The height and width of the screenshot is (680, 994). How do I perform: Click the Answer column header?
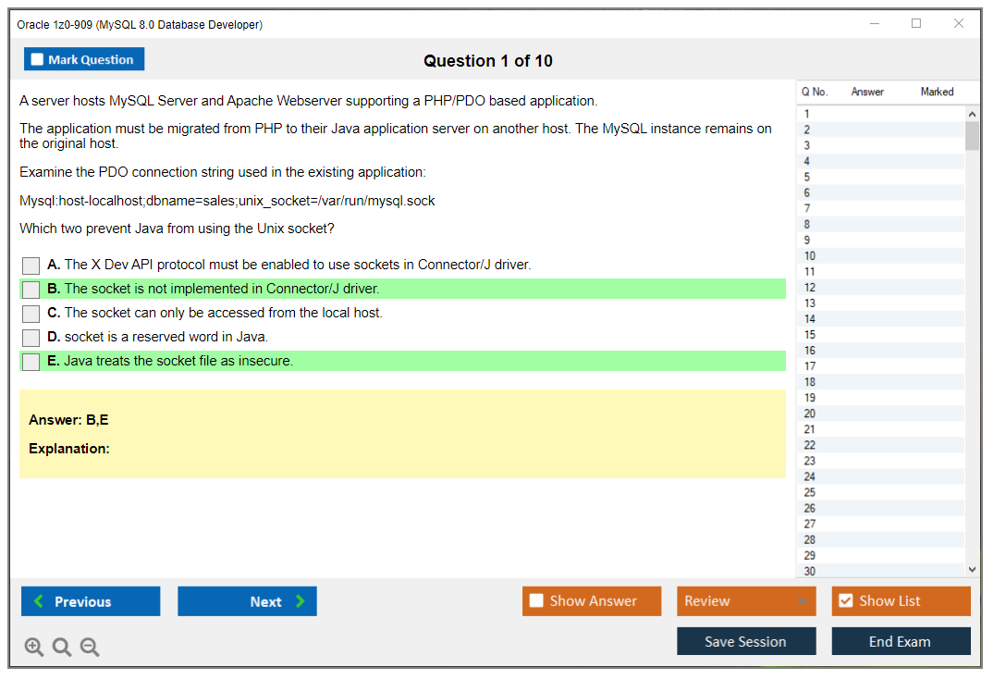click(x=867, y=92)
